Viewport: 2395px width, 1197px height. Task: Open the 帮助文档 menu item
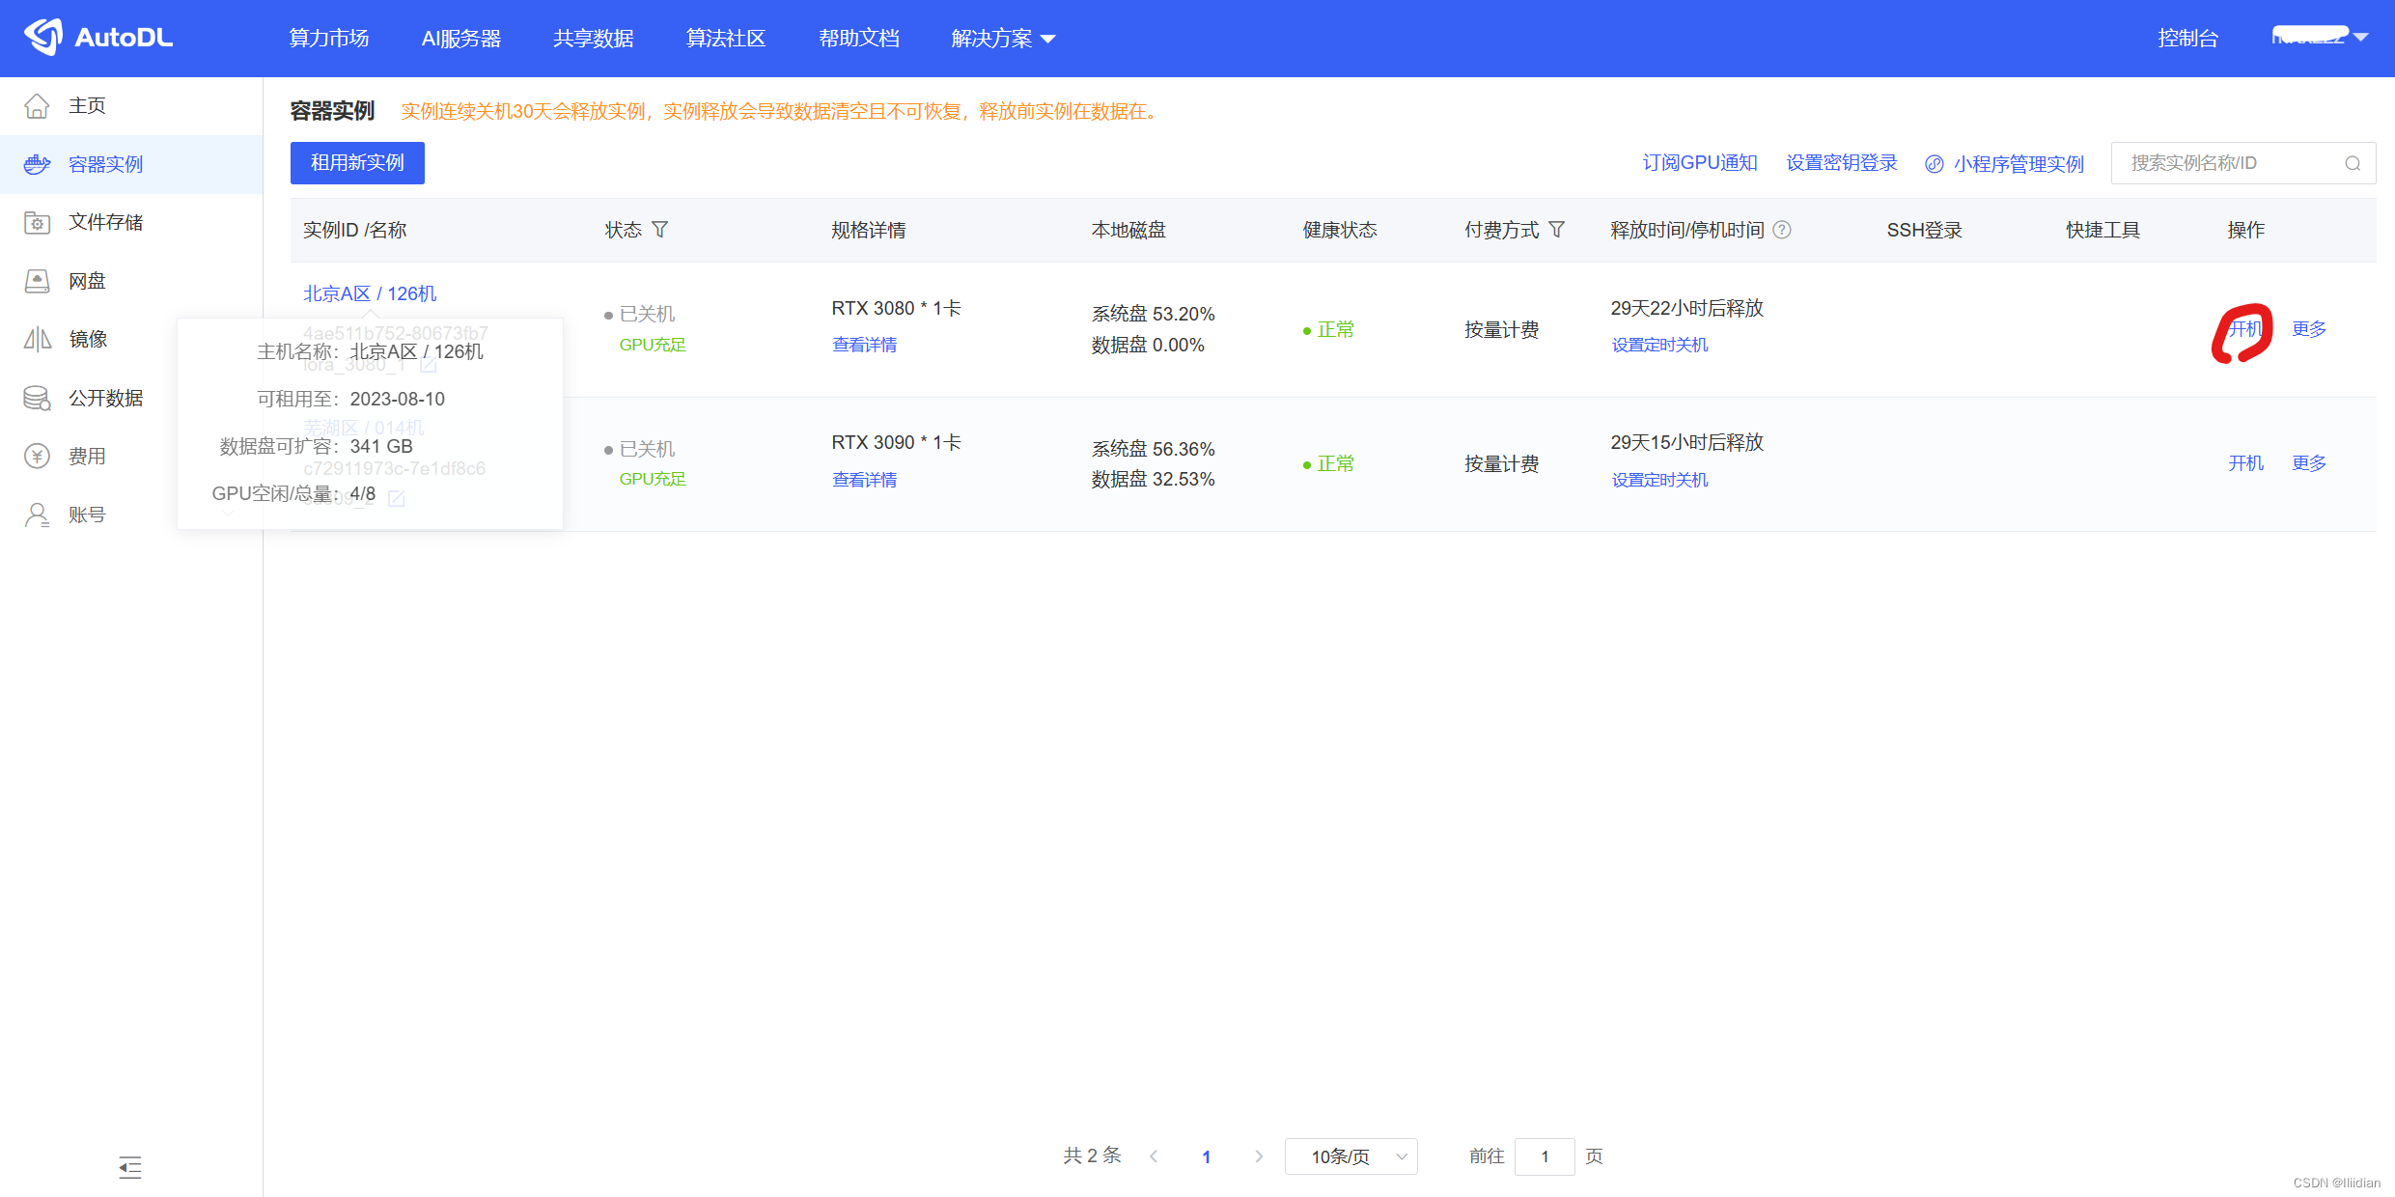(x=859, y=39)
